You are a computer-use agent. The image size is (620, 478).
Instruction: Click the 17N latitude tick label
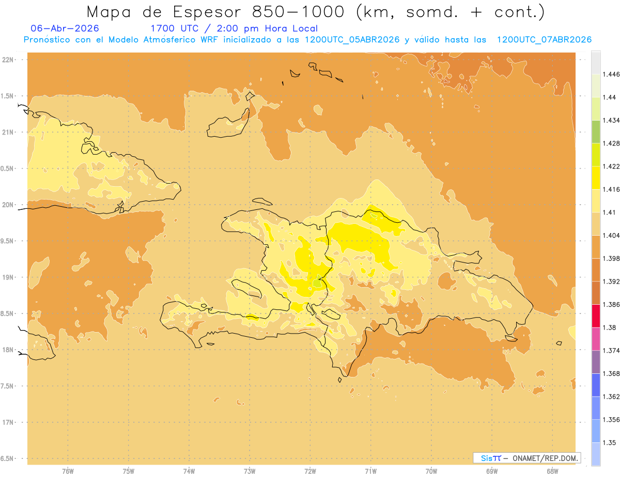pos(8,422)
